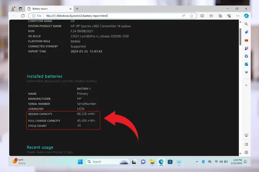Click the page vertical scrollbar thumb
This screenshot has width=259, height=172.
(x=240, y=37)
